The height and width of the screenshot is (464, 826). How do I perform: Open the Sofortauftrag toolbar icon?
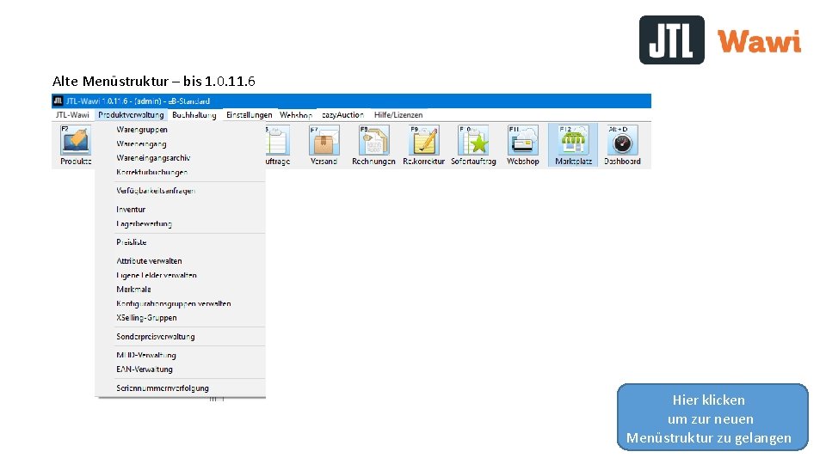click(473, 146)
